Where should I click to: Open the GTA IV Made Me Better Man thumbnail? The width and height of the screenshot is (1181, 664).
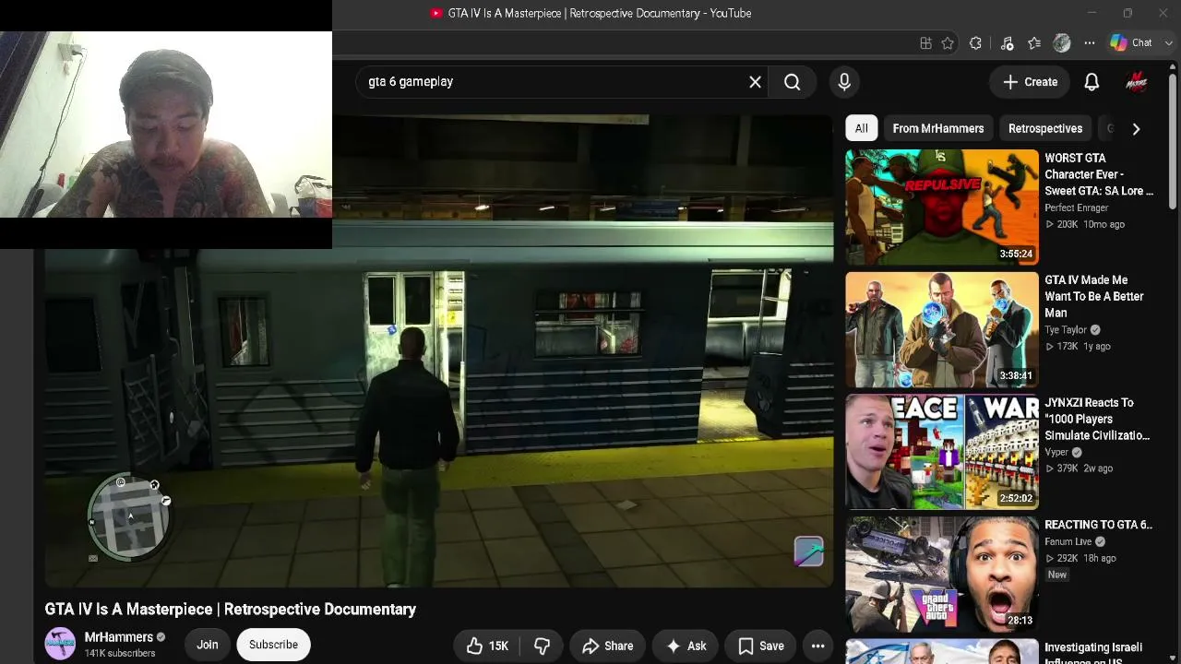pyautogui.click(x=942, y=329)
